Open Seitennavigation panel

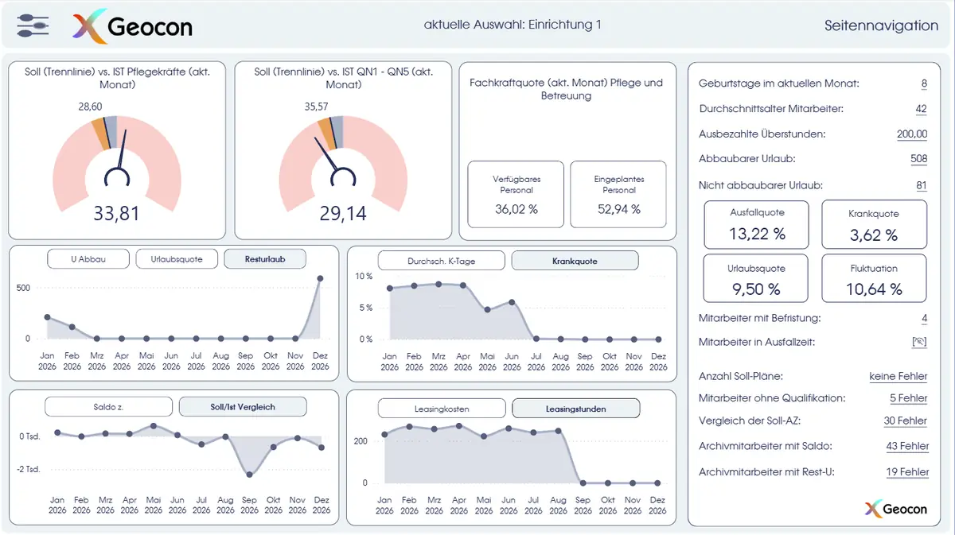881,25
